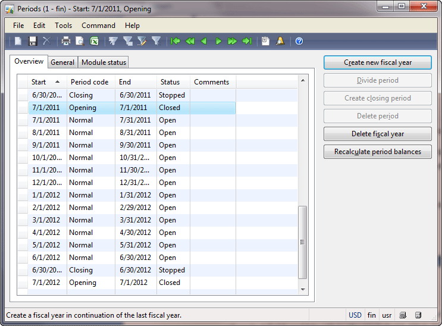Screen dimensions: 442x326
Task: Click Recalculate period balances button
Action: point(377,152)
